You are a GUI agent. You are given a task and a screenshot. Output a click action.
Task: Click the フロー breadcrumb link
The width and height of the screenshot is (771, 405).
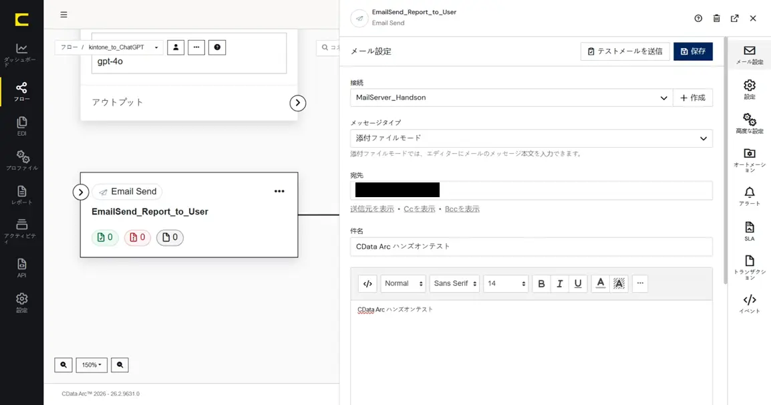pos(69,47)
